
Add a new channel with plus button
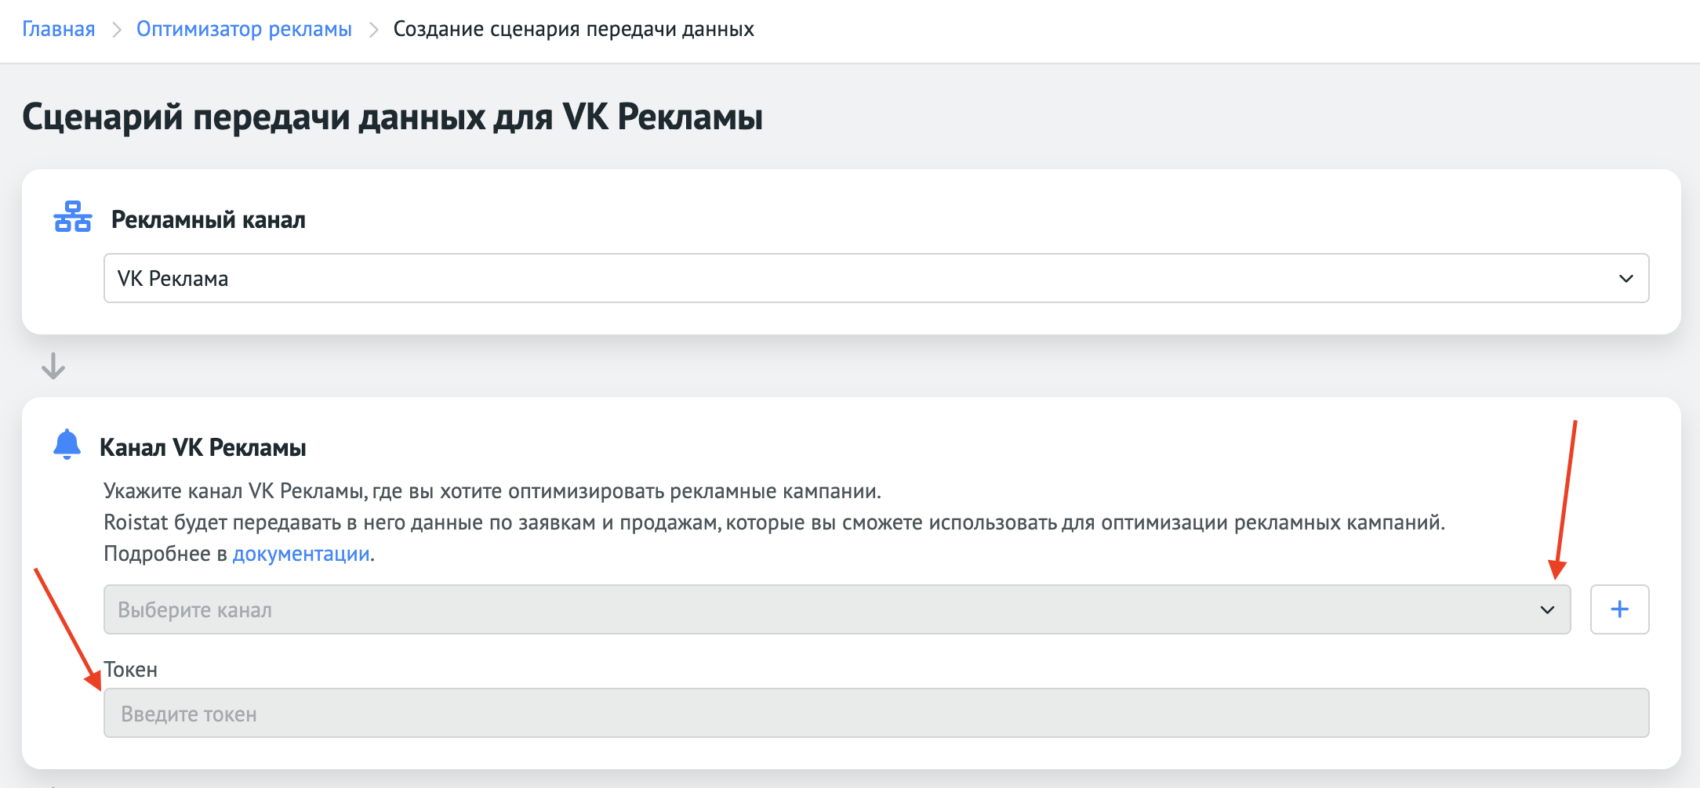point(1619,609)
